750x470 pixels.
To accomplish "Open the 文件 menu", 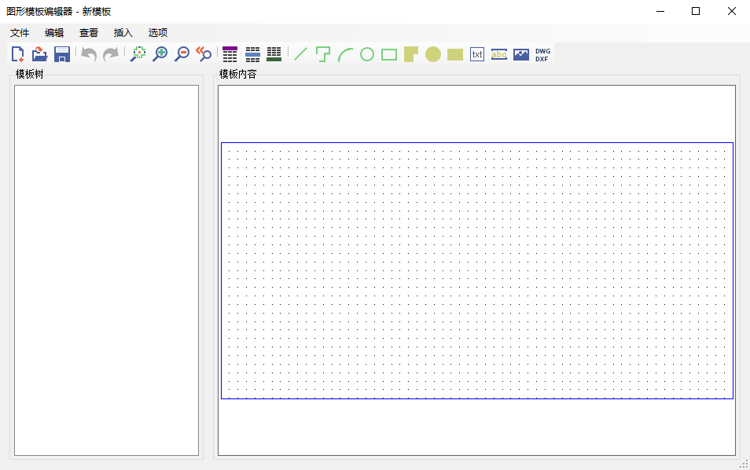I will click(20, 32).
